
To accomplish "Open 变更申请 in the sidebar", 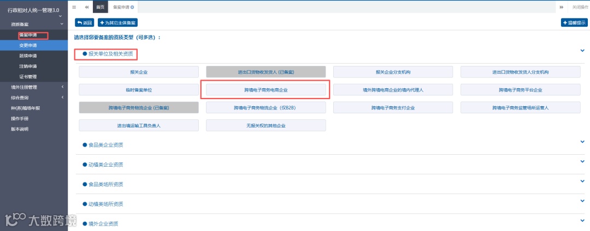I will [34, 45].
